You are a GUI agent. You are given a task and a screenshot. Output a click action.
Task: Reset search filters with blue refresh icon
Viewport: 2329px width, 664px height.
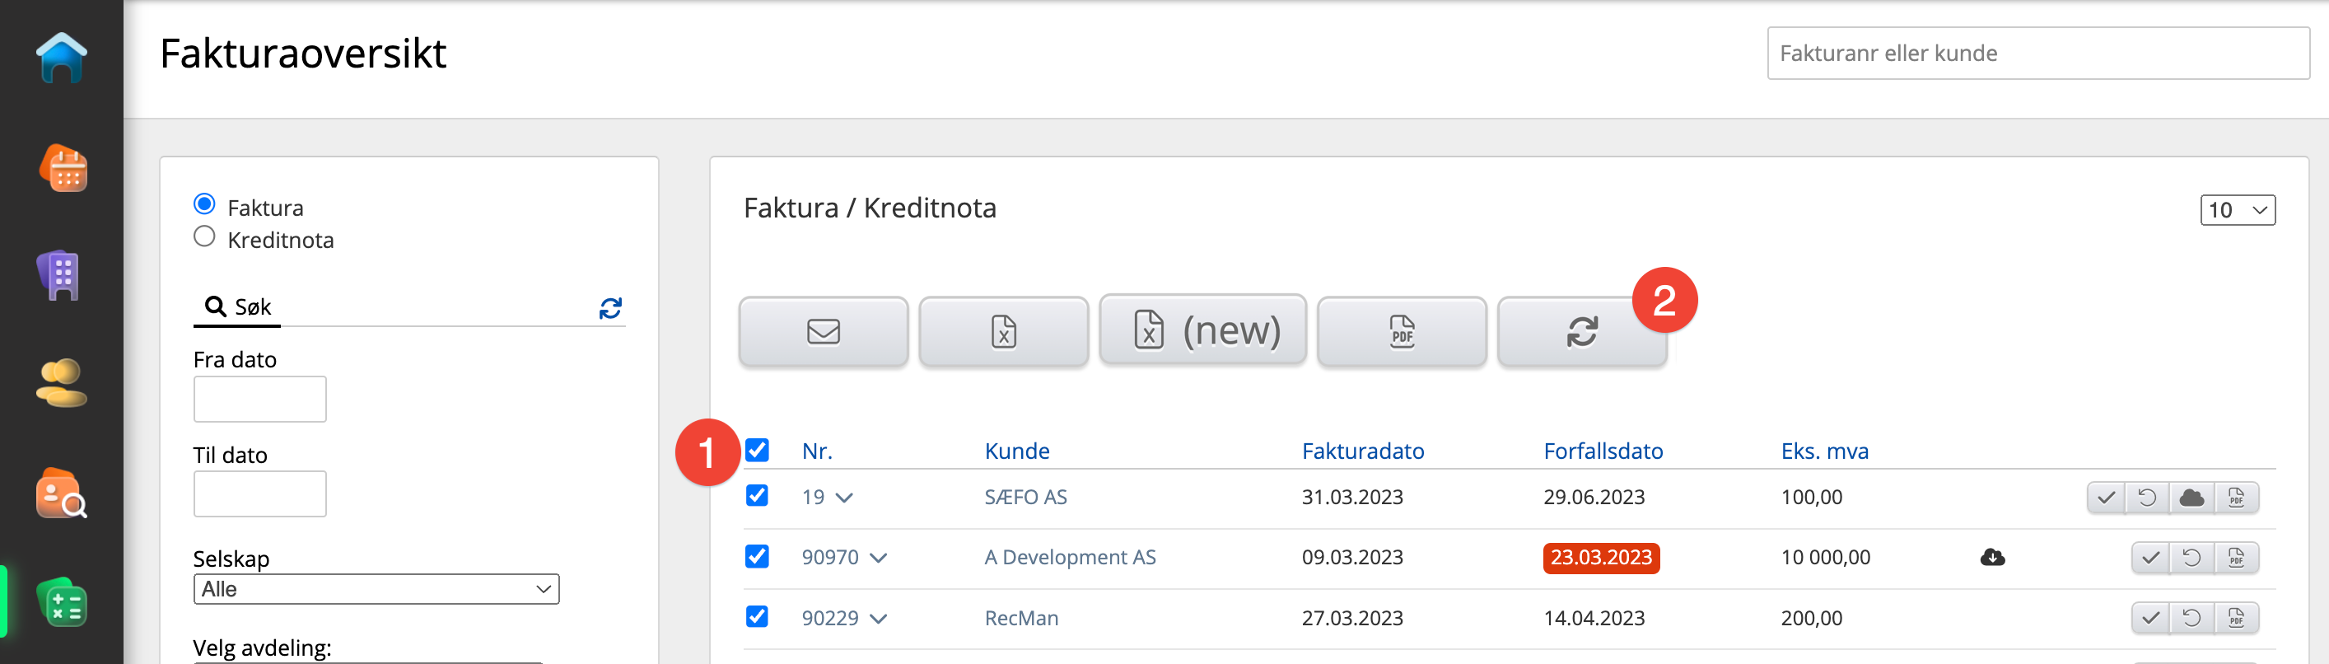[x=610, y=308]
